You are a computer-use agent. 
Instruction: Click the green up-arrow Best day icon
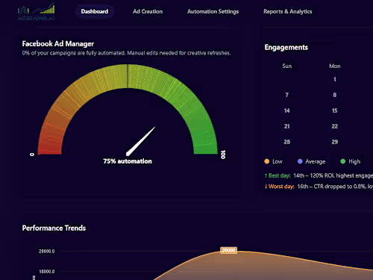pyautogui.click(x=266, y=175)
